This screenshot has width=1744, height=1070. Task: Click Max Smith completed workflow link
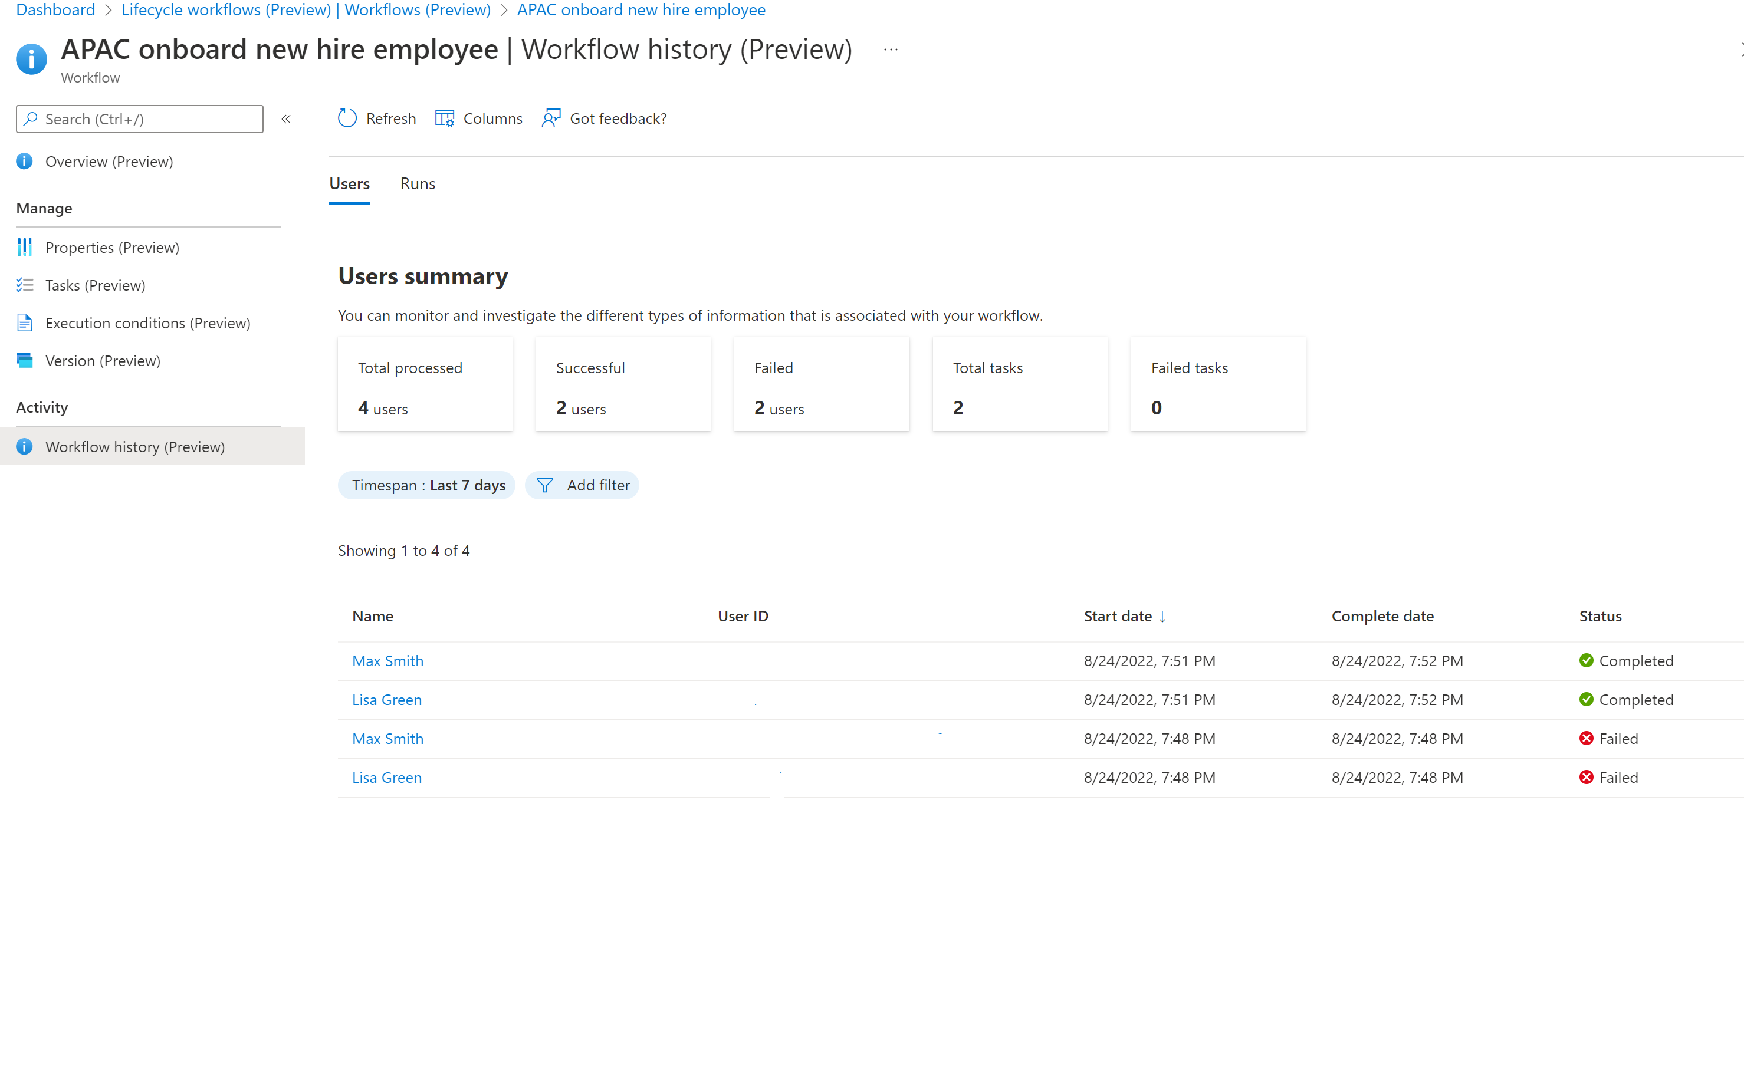[x=387, y=660]
